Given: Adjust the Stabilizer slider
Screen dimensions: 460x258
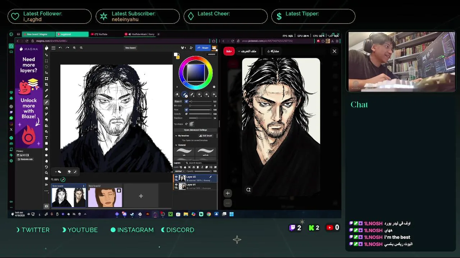Looking at the screenshot, I should click(200, 118).
